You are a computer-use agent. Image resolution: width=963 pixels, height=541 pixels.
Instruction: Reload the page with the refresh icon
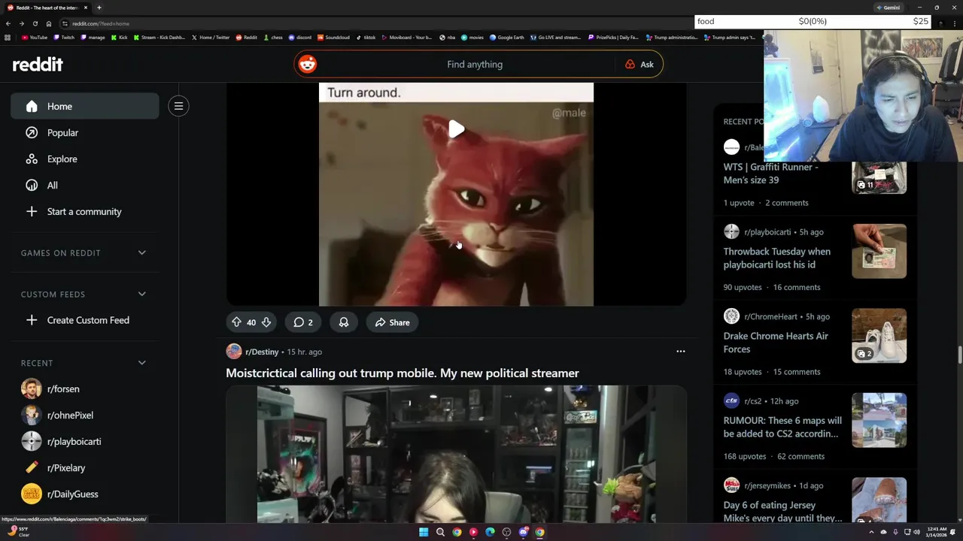35,23
